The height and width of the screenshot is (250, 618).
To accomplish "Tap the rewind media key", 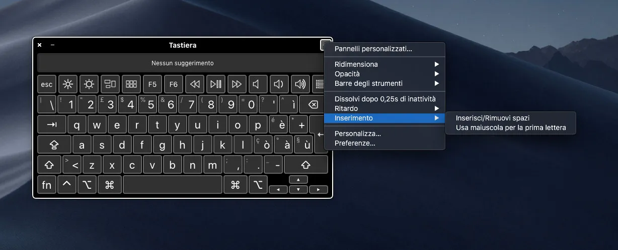I will point(195,84).
